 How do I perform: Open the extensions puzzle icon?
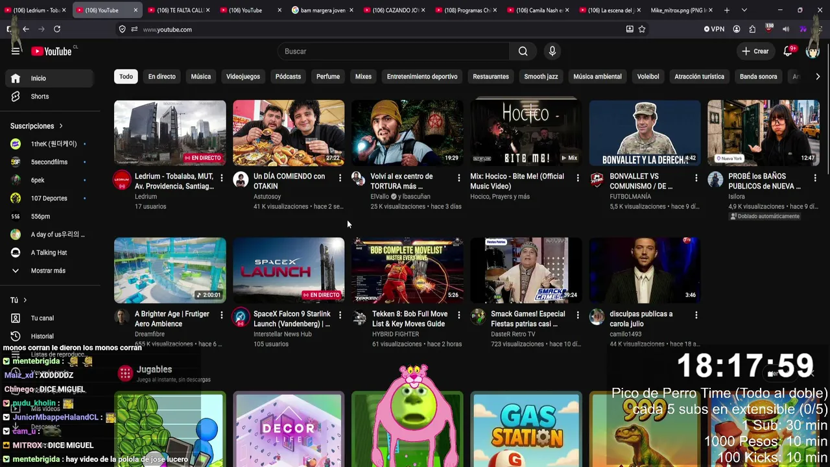pos(752,29)
